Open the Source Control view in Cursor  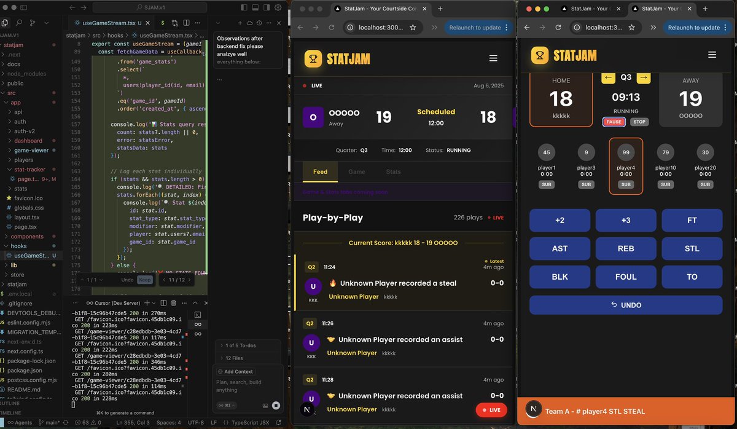33,23
